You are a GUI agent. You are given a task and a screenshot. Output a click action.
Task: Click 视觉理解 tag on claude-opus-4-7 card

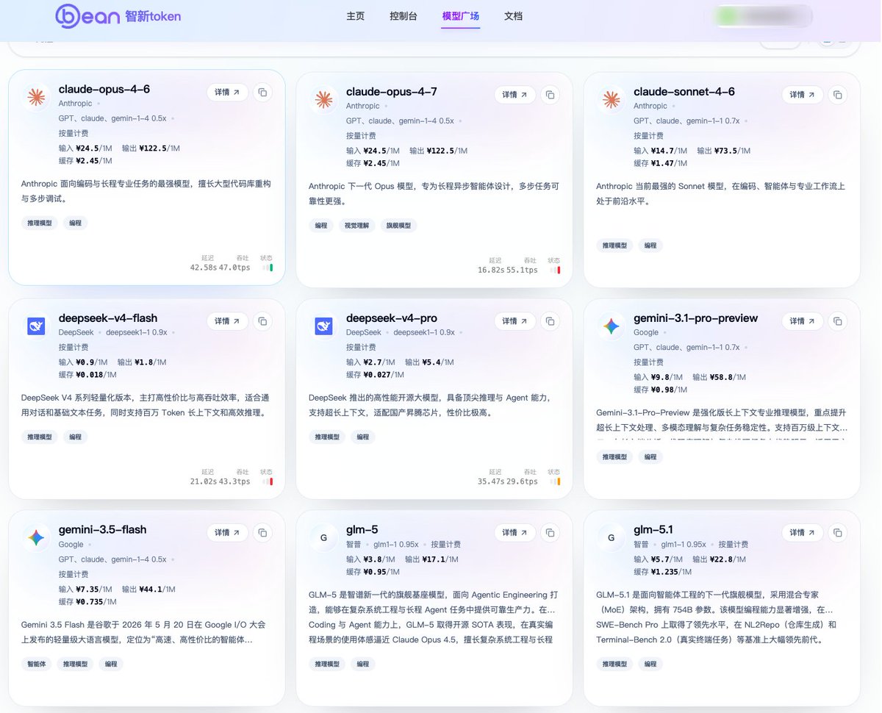pyautogui.click(x=357, y=226)
